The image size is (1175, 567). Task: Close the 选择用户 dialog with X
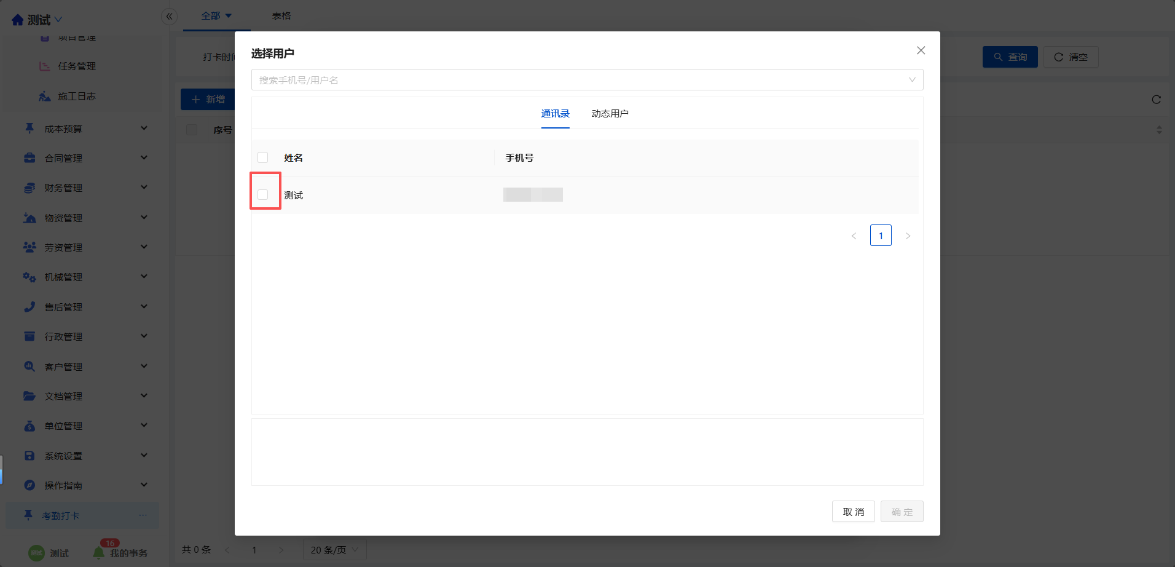[x=921, y=50]
